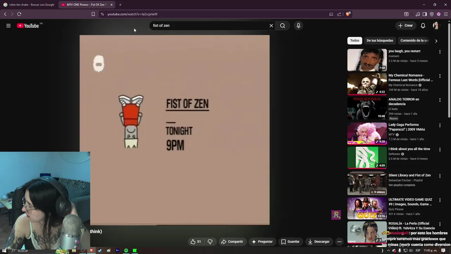This screenshot has width=451, height=254.
Task: Open Spotify from the taskbar
Action: coord(126,250)
